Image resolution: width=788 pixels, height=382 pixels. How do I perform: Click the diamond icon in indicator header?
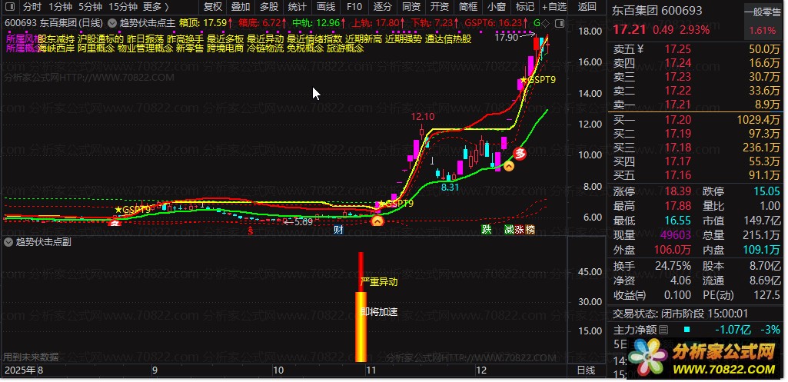pos(547,23)
